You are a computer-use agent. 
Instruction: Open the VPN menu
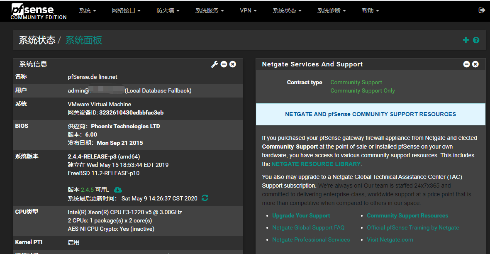tap(248, 11)
